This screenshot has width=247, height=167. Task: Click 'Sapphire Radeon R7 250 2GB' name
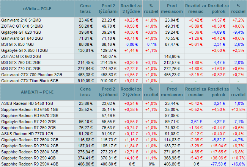click(x=28, y=128)
